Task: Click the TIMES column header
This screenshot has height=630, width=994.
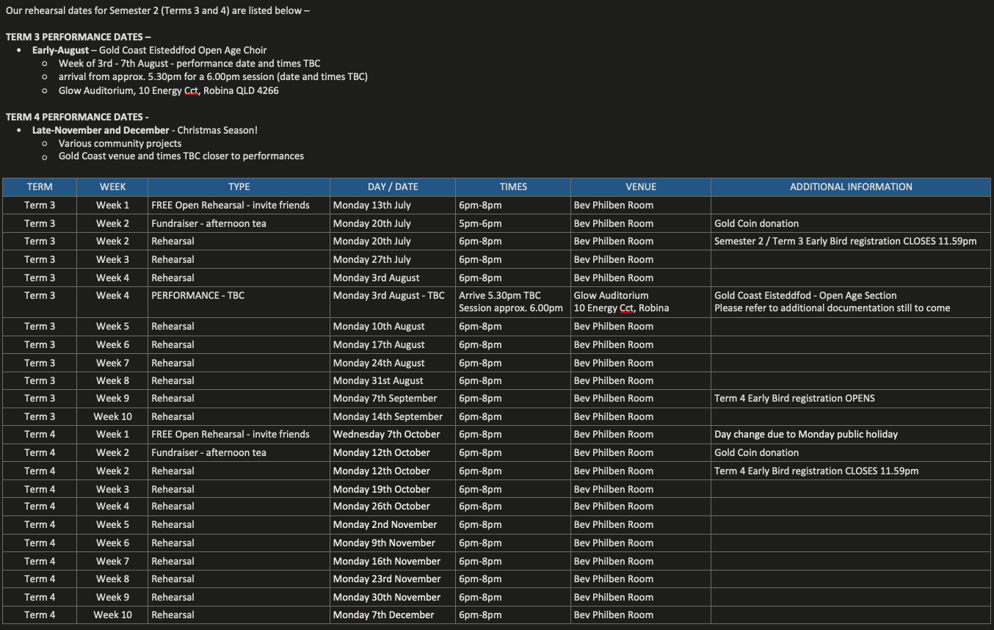Action: (x=513, y=187)
